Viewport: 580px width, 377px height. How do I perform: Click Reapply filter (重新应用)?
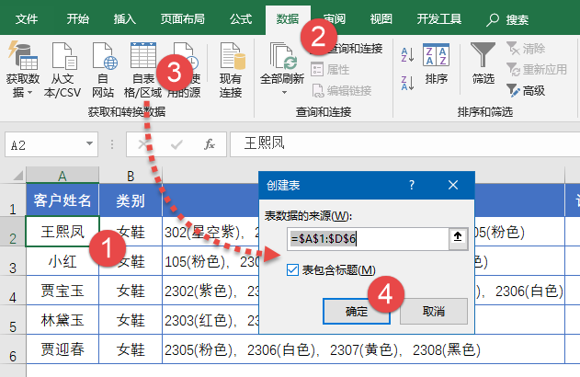tap(537, 69)
